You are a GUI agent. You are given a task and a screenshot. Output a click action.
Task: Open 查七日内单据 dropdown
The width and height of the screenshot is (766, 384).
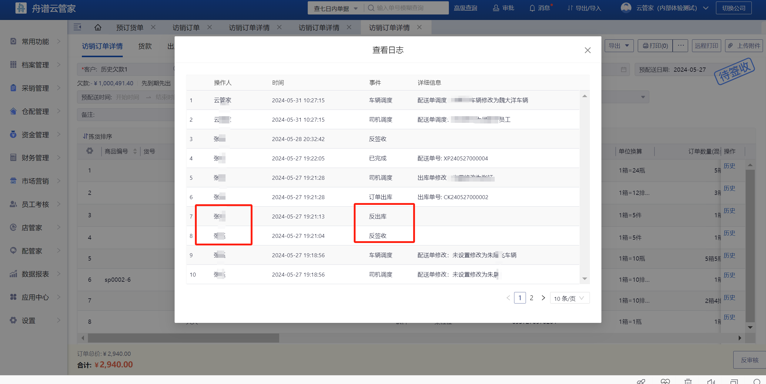point(336,8)
